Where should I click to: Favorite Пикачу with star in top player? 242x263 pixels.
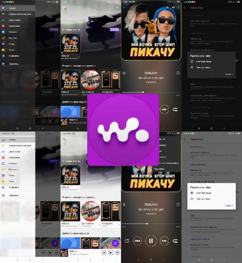click(x=124, y=73)
